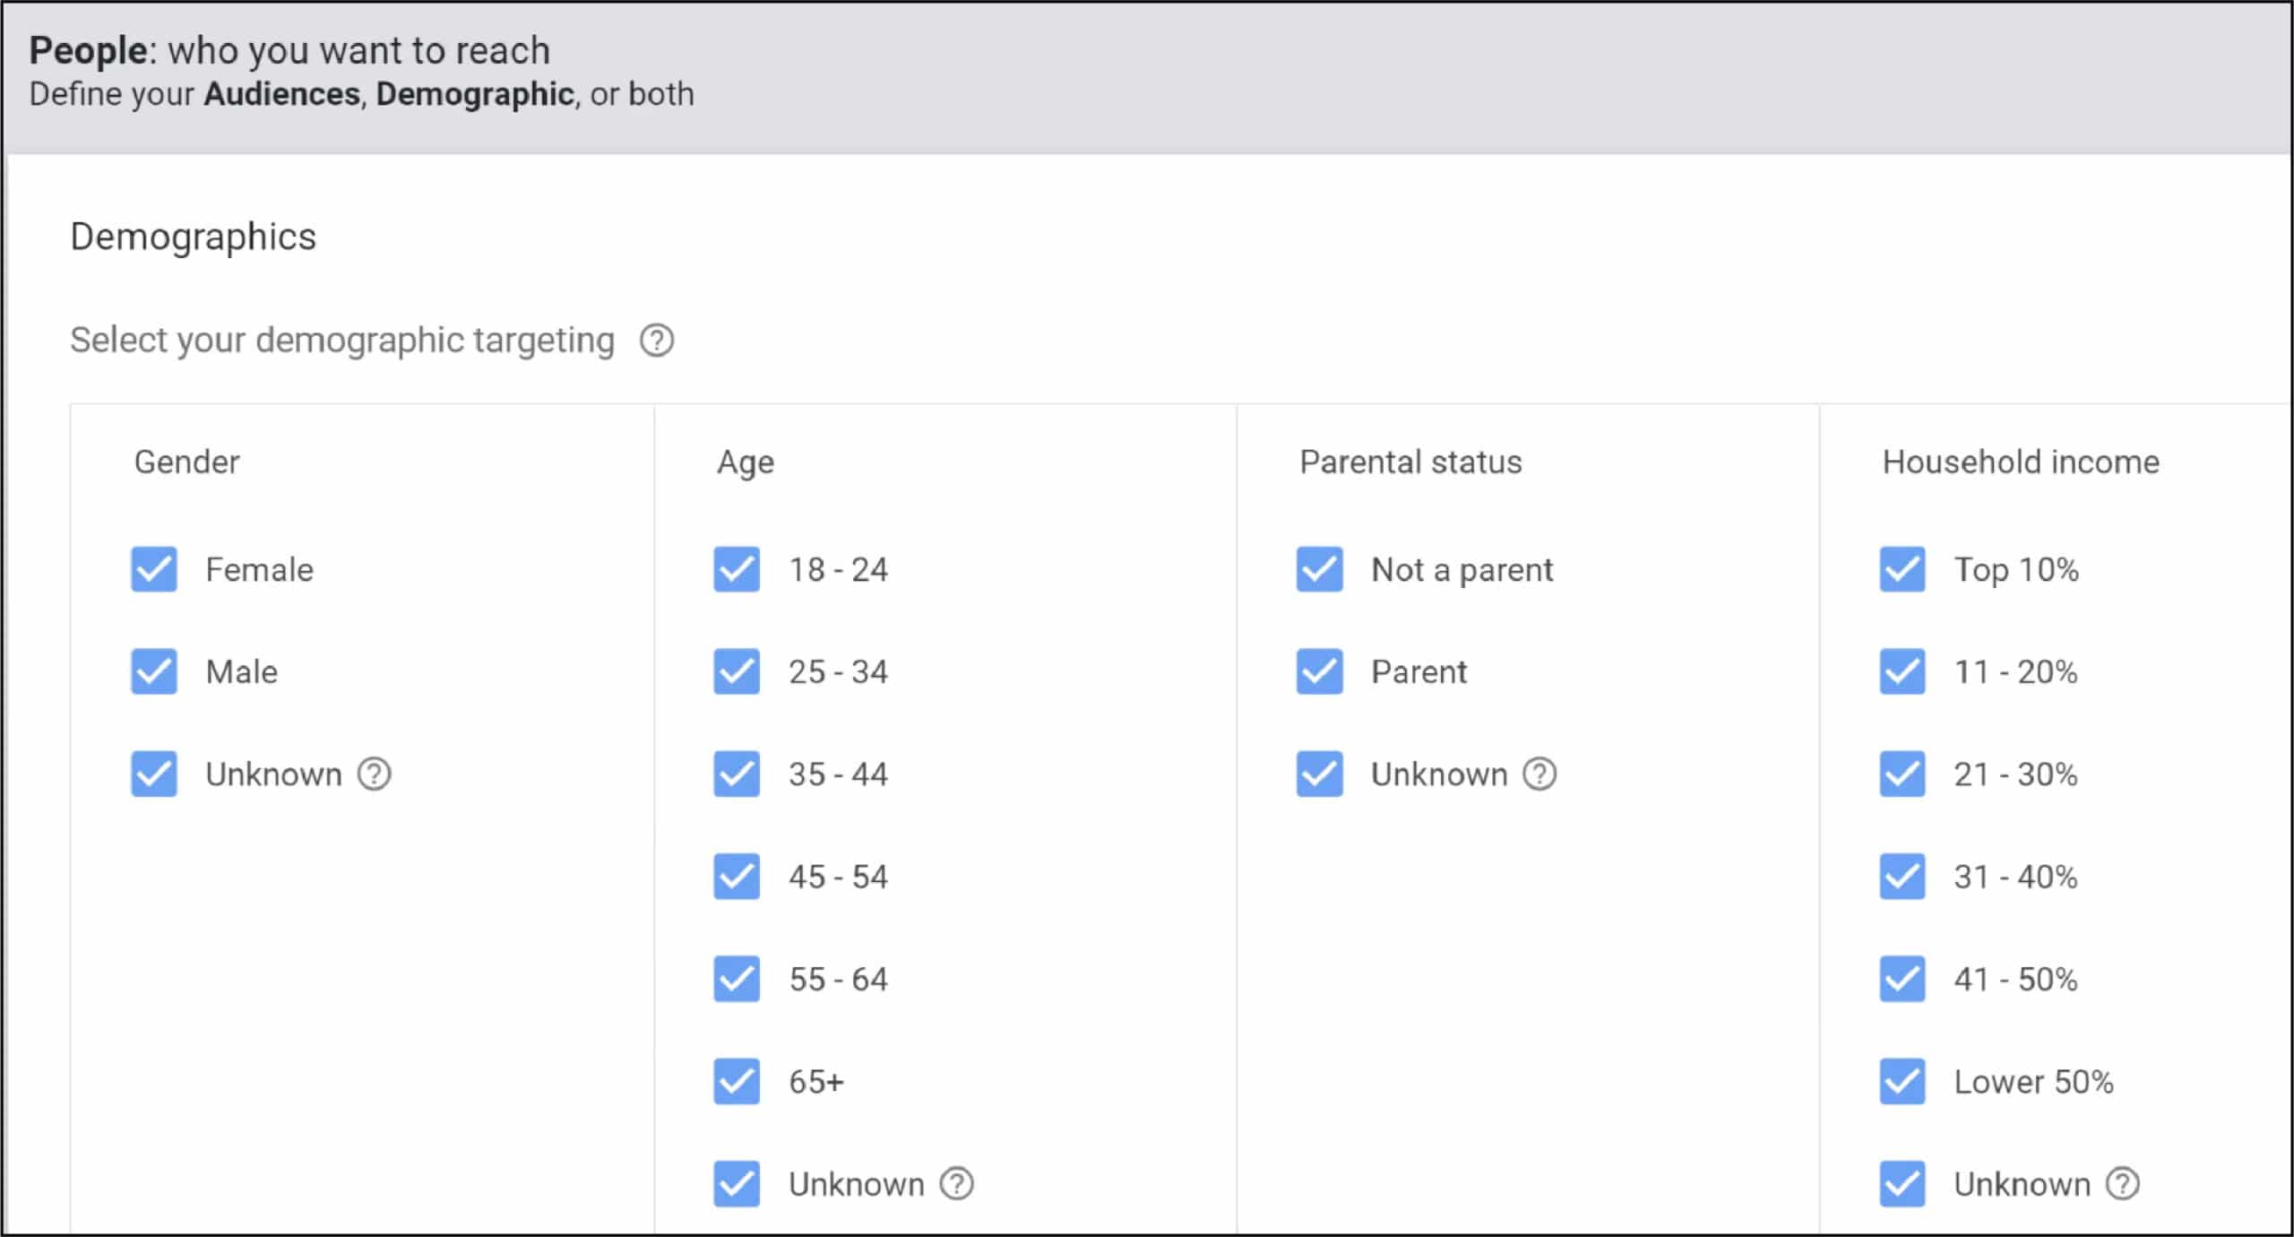The image size is (2294, 1237).
Task: Uncheck the Lower 50% income checkbox
Action: [x=1902, y=1082]
